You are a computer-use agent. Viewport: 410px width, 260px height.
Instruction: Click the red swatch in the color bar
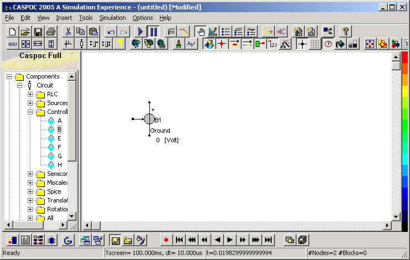(x=405, y=58)
